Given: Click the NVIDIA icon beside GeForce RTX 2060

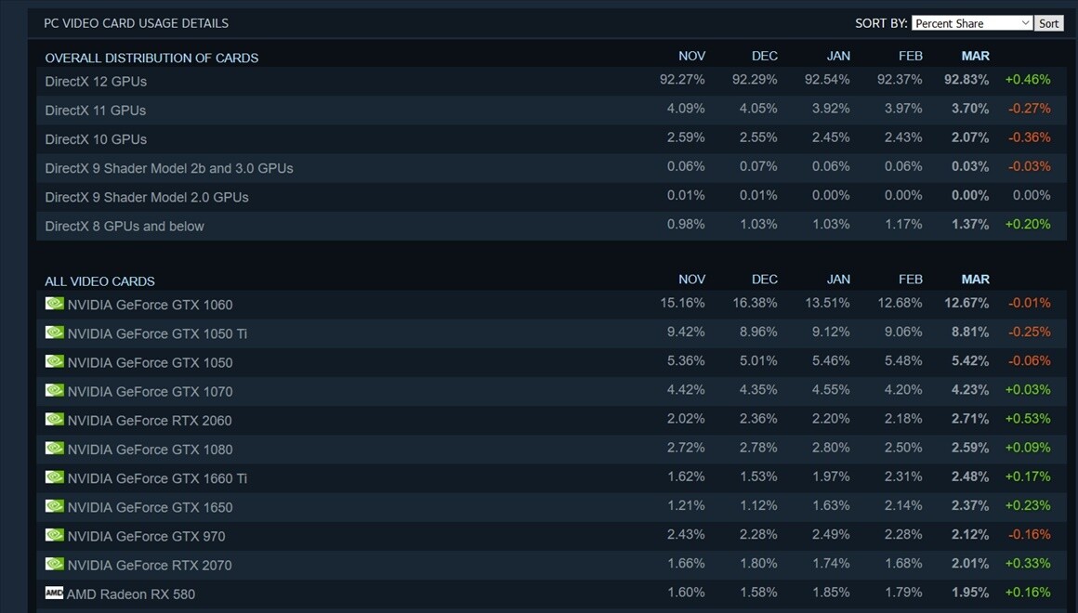Looking at the screenshot, I should point(53,420).
